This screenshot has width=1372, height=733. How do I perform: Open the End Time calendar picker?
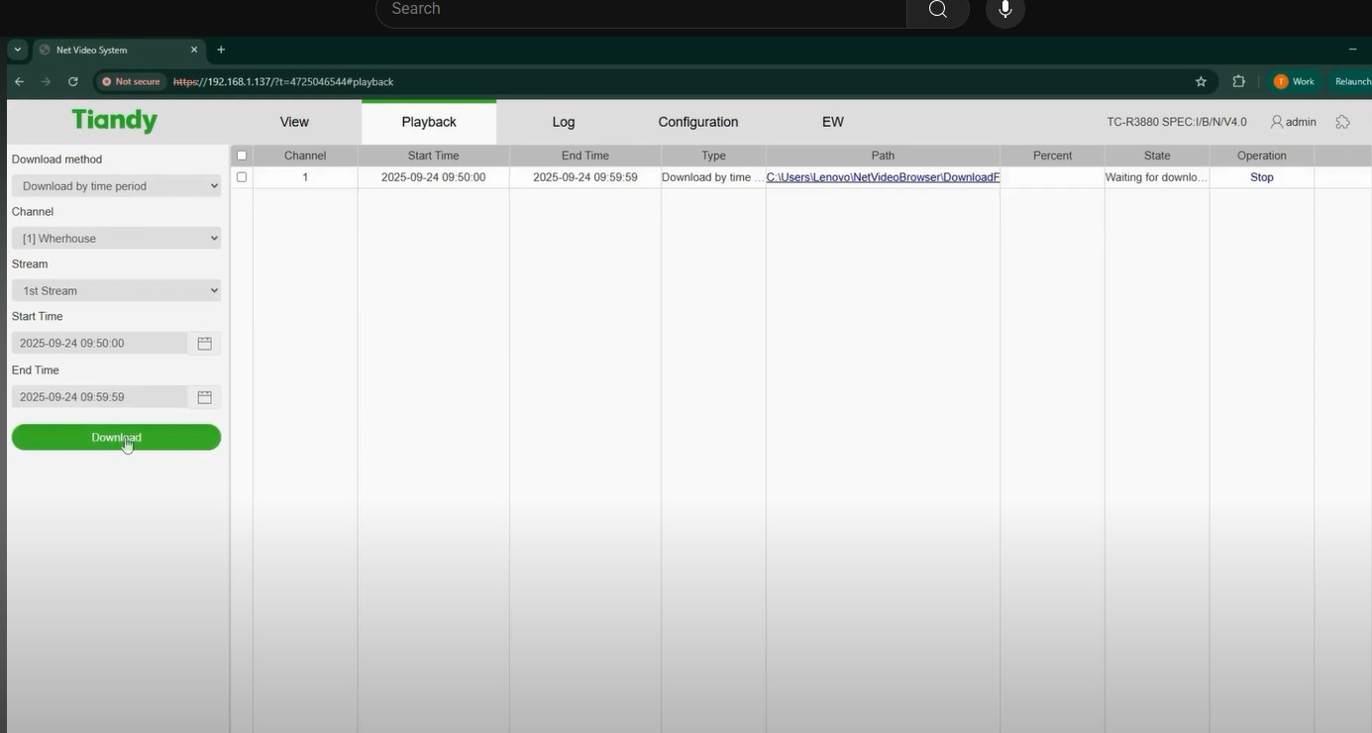(x=204, y=396)
